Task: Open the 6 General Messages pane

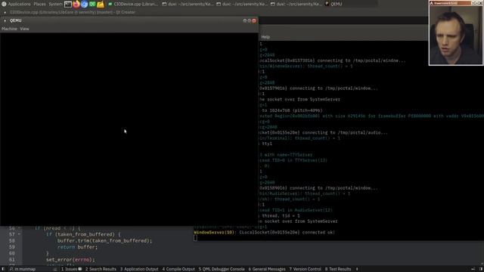Action: 267,269
